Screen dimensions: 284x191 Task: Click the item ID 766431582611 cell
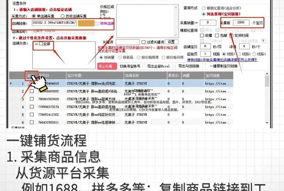coord(48,122)
